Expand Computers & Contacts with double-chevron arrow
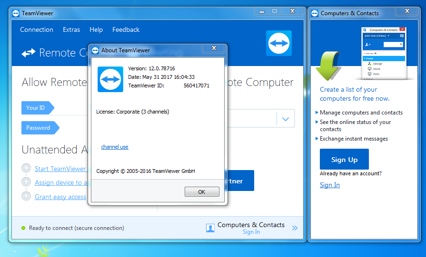The width and height of the screenshot is (426, 257). 295,228
